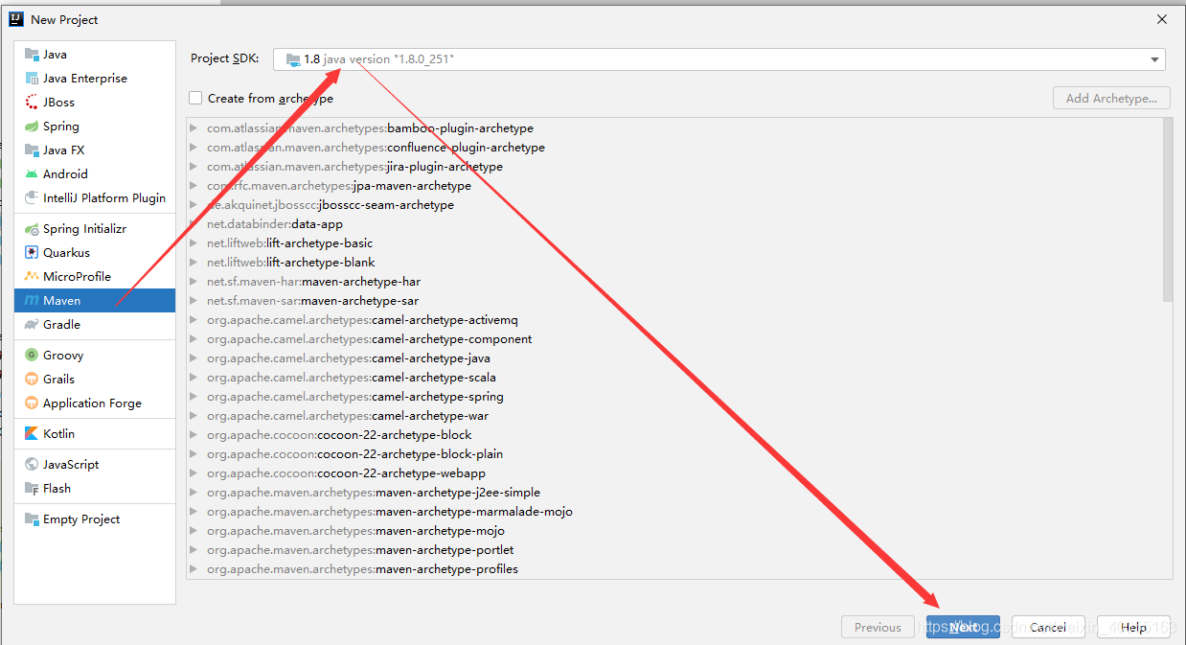1186x645 pixels.
Task: Select camel-archetype-war row
Action: point(674,416)
